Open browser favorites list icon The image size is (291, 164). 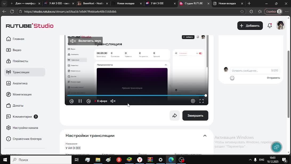[x=260, y=11]
